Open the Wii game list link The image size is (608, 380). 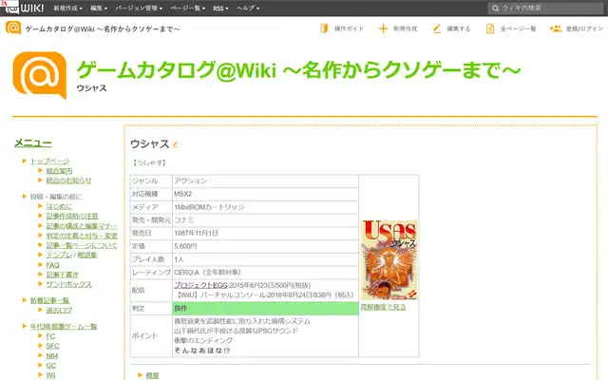tap(50, 375)
